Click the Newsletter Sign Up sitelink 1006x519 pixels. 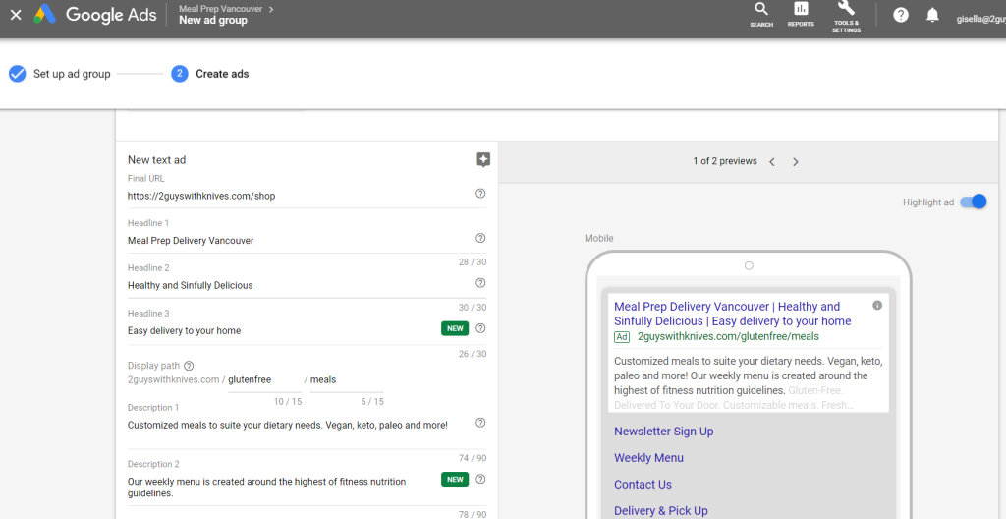click(x=663, y=432)
